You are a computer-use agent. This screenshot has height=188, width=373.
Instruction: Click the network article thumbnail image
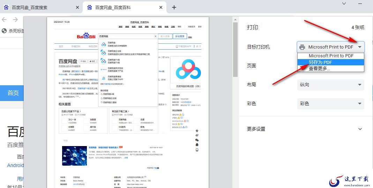pos(74,156)
